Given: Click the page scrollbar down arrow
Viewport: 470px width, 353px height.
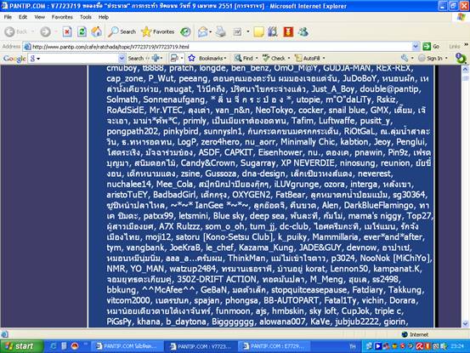Looking at the screenshot, I should pos(465,323).
